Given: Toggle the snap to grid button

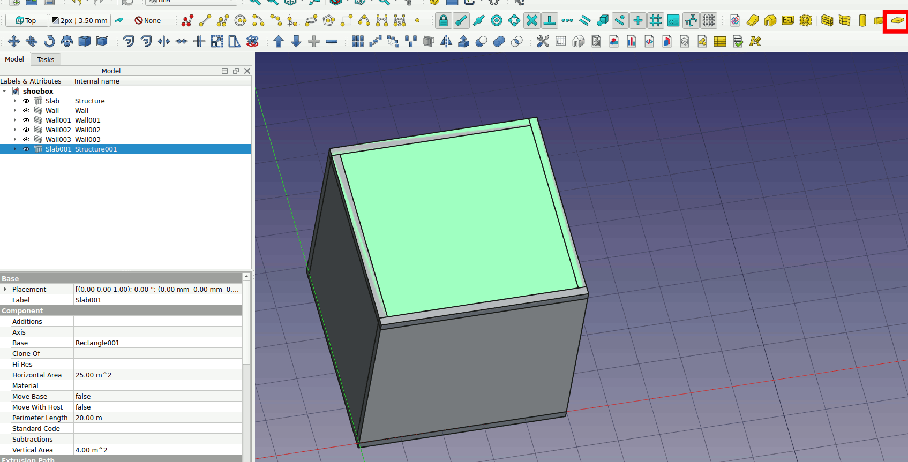Looking at the screenshot, I should (x=655, y=21).
